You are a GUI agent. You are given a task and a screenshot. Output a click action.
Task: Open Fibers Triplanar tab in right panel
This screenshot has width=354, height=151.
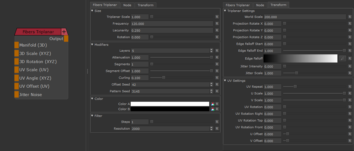238,5
